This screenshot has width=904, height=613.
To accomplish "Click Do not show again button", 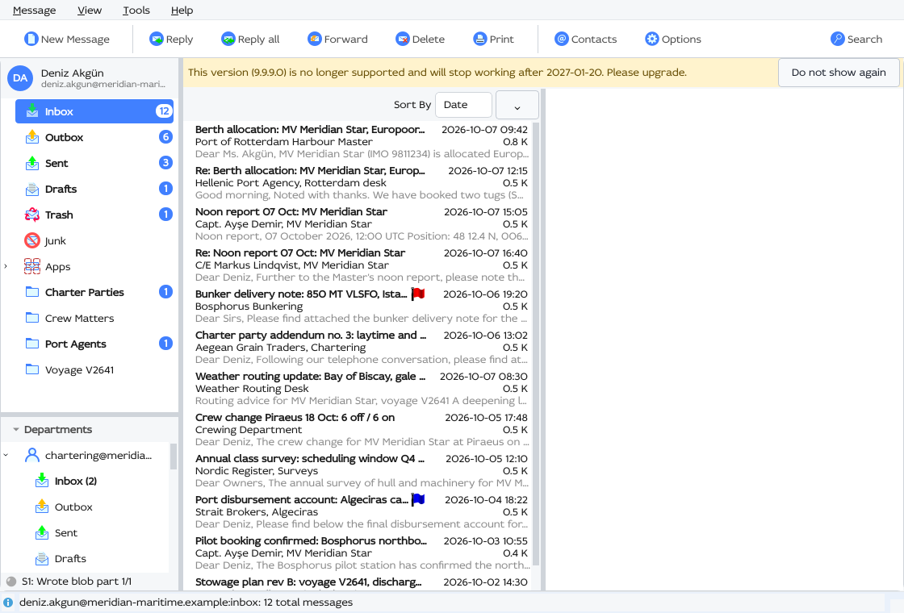I will click(839, 73).
